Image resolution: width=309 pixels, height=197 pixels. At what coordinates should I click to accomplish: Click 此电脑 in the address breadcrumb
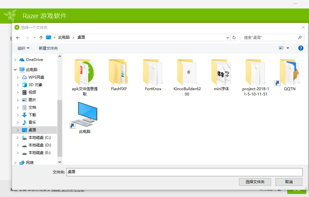point(64,37)
